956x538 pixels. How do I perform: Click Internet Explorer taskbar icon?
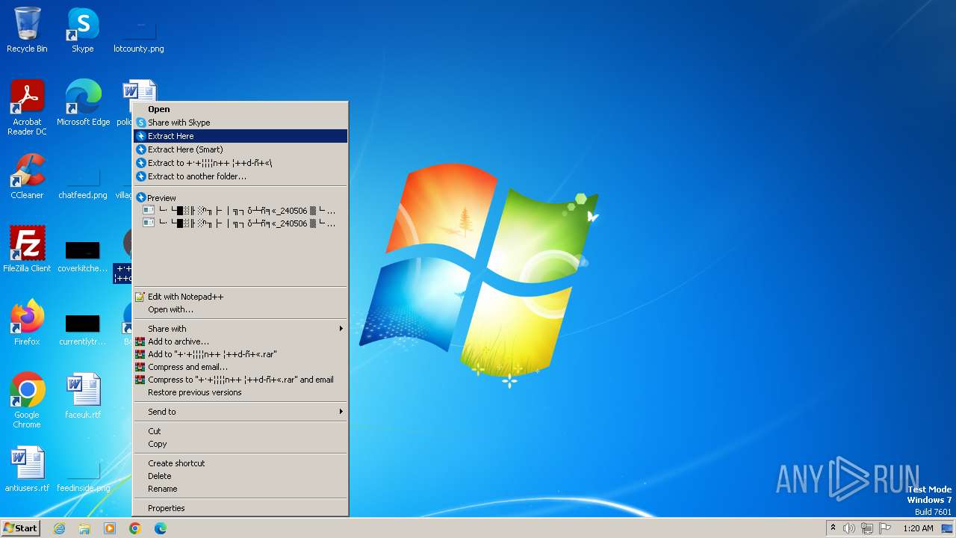tap(59, 528)
